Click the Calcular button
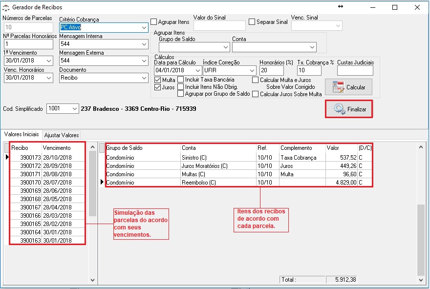 pos(348,87)
